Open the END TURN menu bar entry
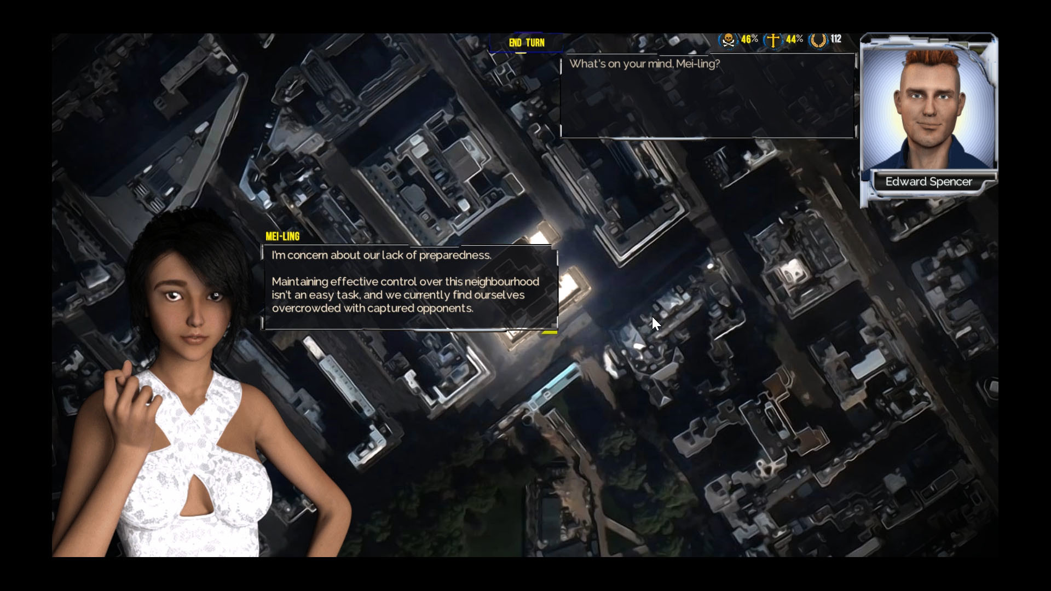The width and height of the screenshot is (1051, 591). click(526, 43)
